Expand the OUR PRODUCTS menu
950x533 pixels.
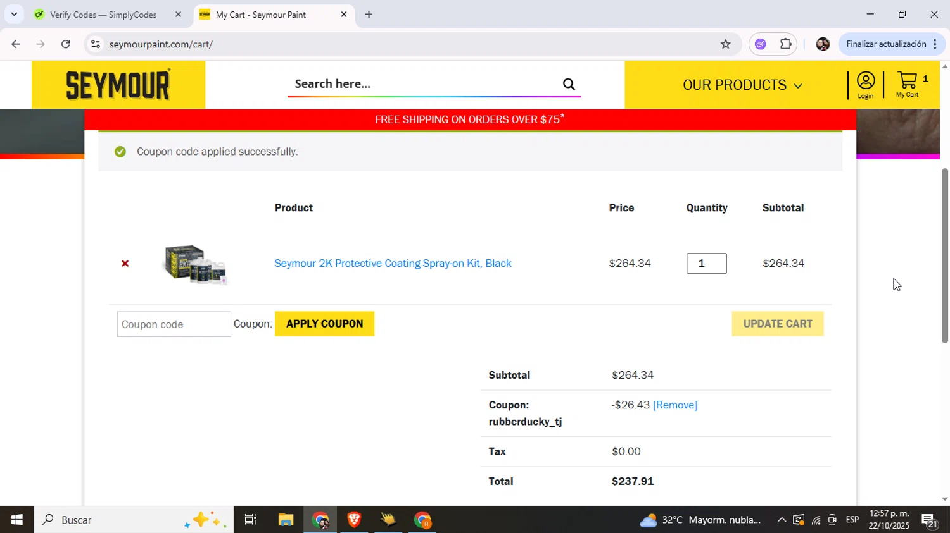pos(742,85)
